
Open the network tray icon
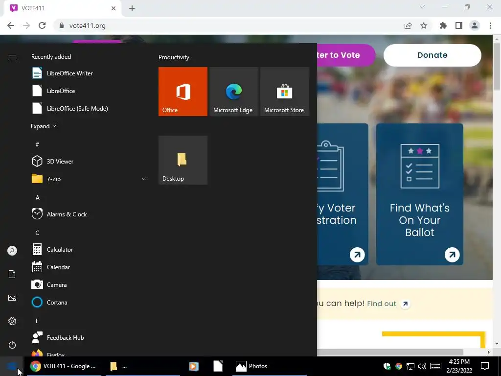[x=410, y=366]
